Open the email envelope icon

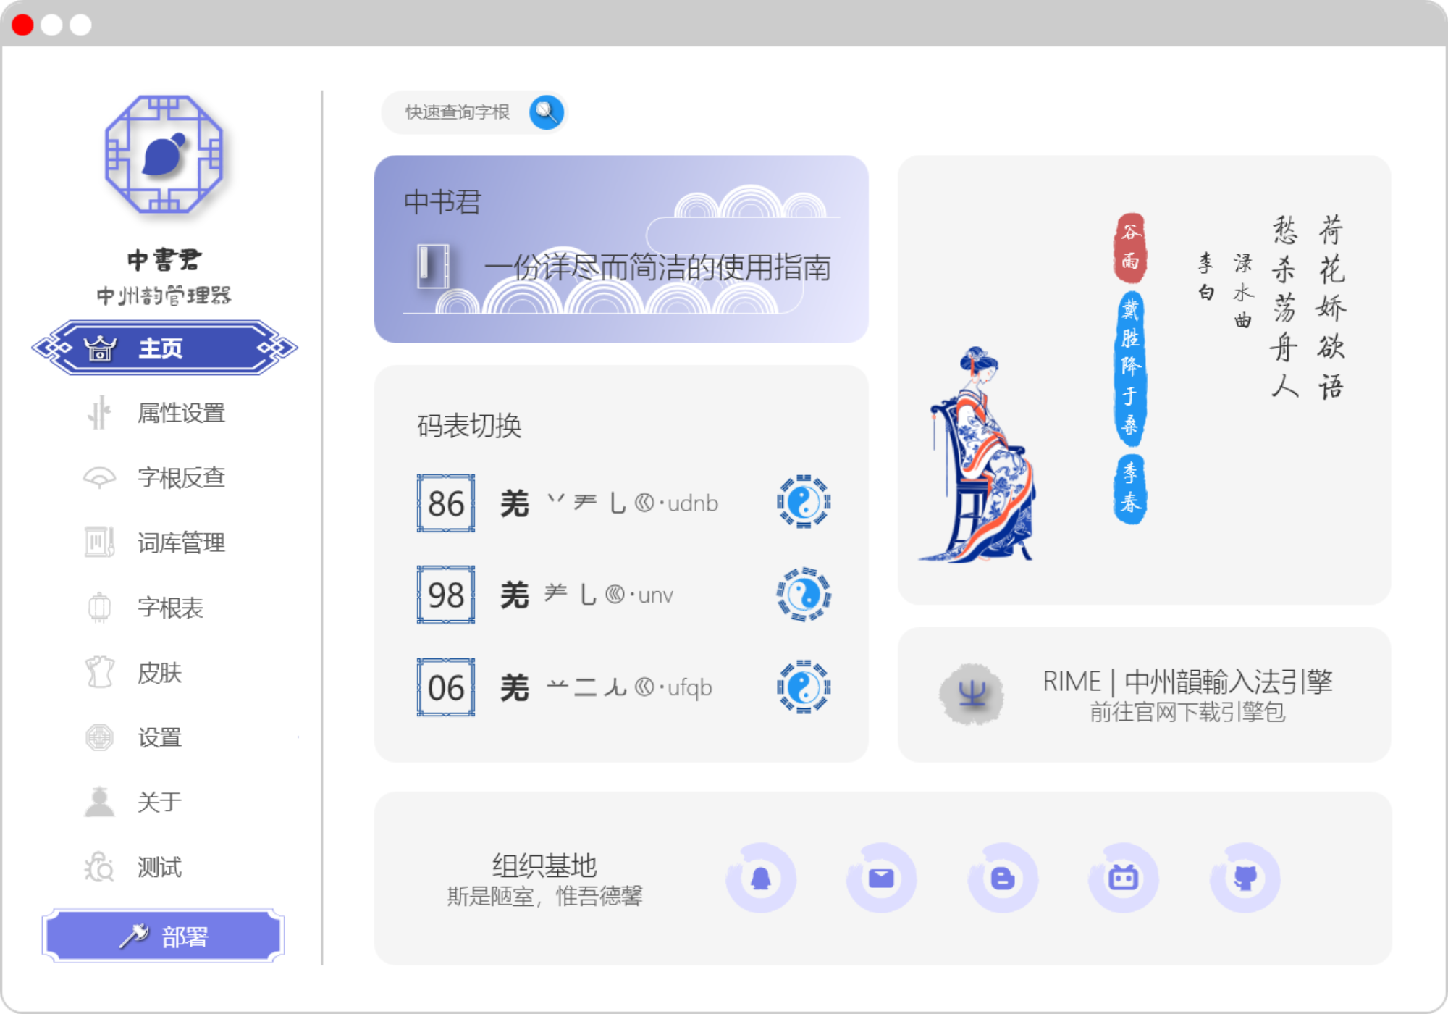click(x=881, y=878)
